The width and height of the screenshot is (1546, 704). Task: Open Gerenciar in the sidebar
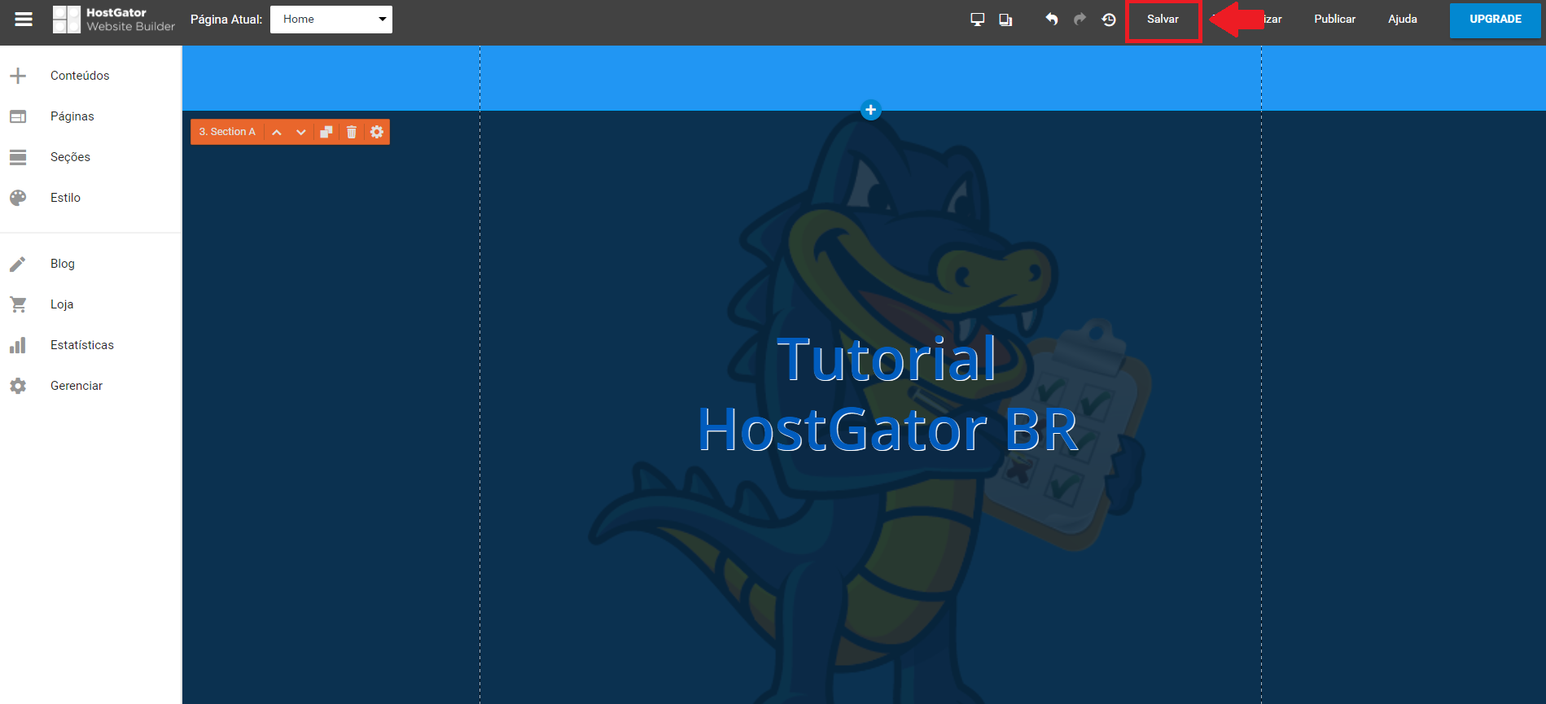[77, 386]
